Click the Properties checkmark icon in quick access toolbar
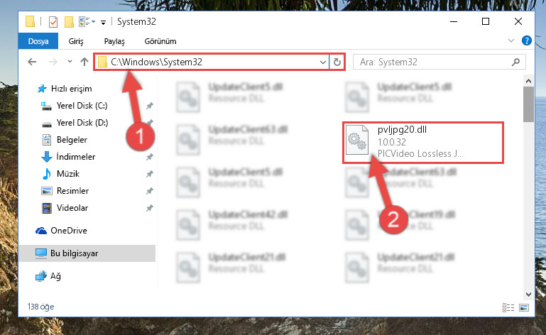Screen dimensions: 546x335 [x=53, y=22]
